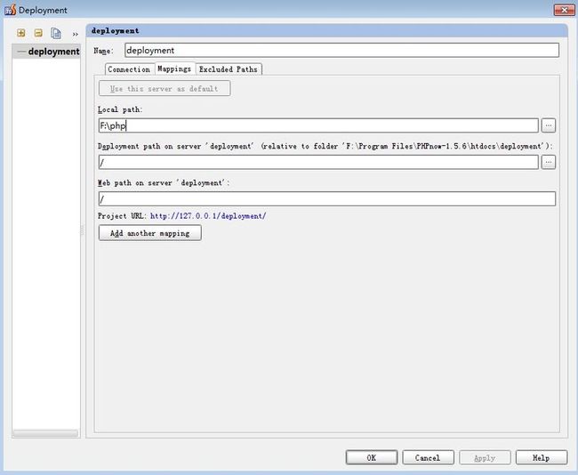
Task: Open Help for the Deployment dialog
Action: coord(542,458)
